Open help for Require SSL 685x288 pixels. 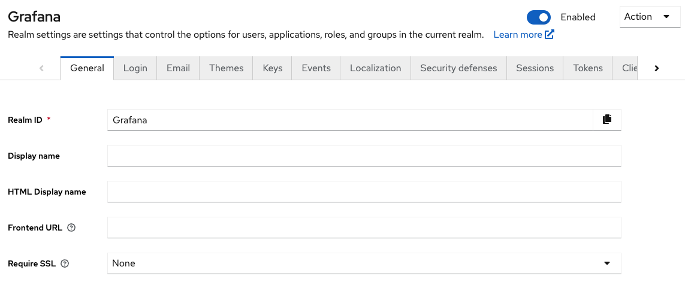(65, 263)
